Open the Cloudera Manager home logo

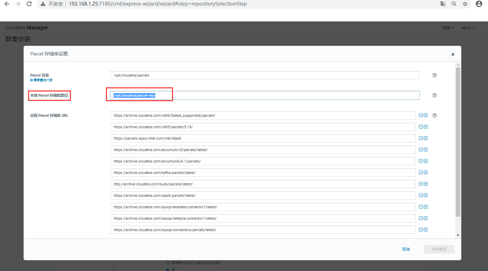click(x=27, y=27)
